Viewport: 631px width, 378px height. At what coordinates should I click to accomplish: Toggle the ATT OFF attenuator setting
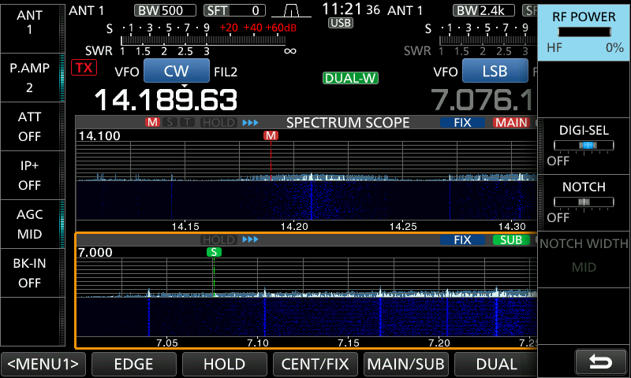coord(29,126)
